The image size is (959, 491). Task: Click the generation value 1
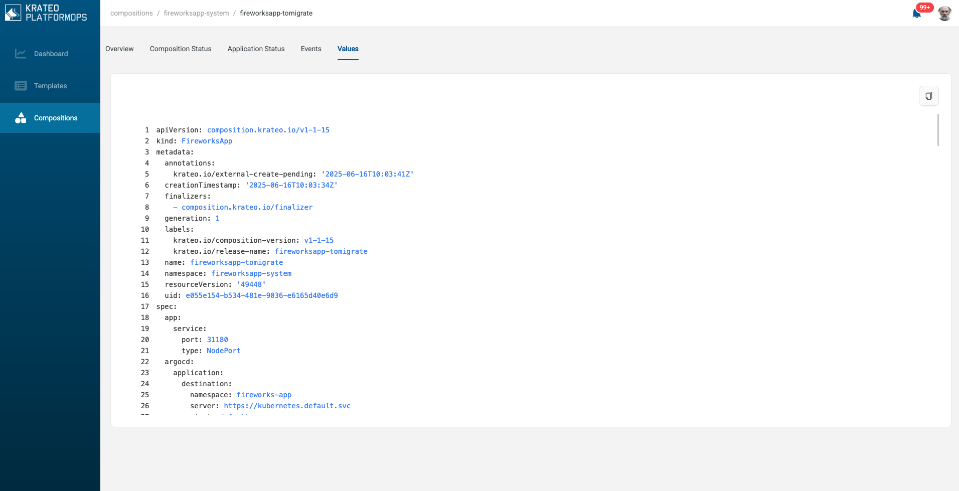(x=217, y=218)
